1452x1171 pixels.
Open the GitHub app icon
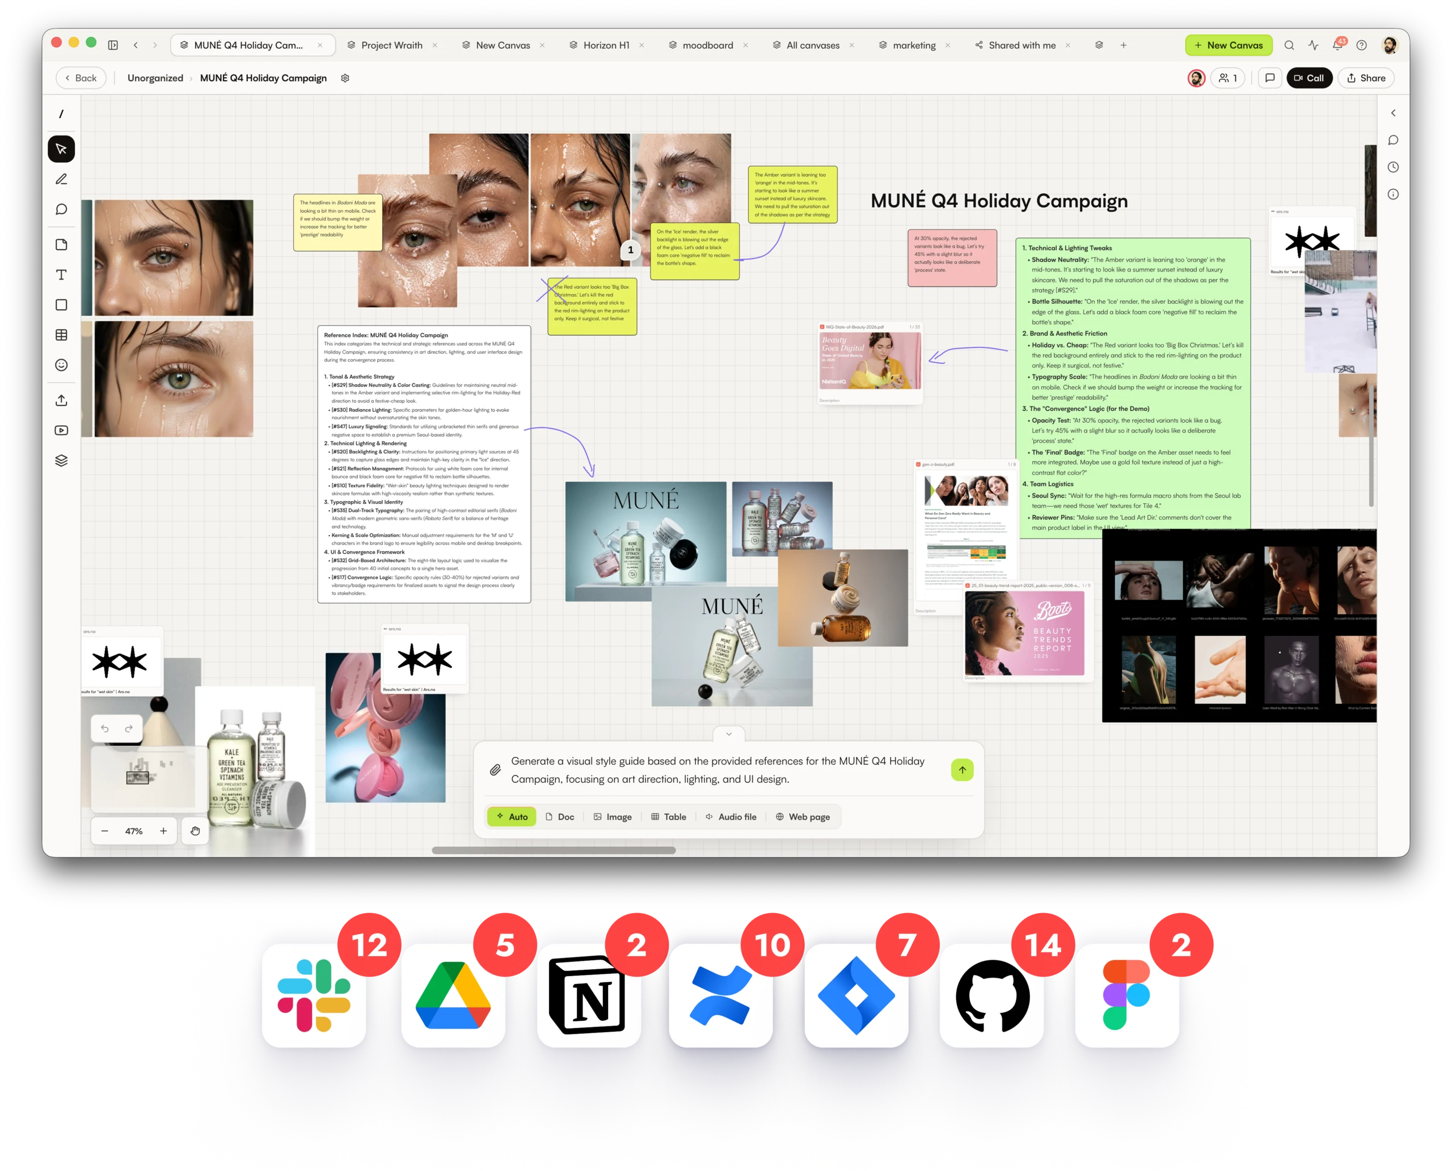click(991, 996)
